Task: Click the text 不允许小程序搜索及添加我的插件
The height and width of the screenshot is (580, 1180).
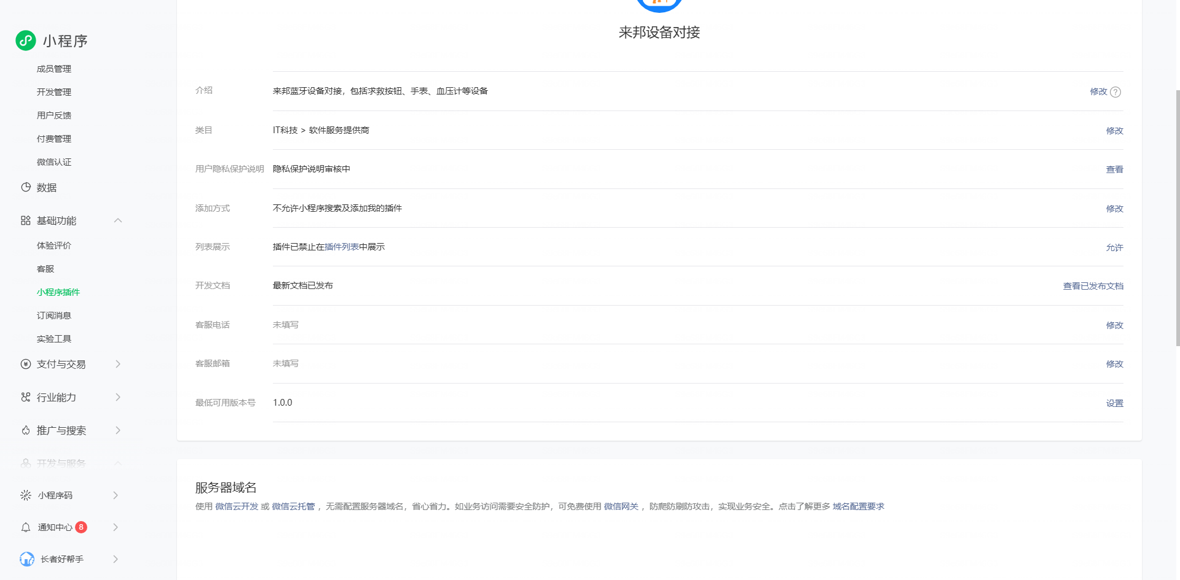Action: coord(337,208)
